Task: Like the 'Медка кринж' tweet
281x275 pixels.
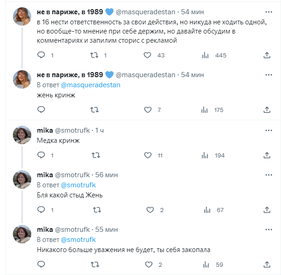Action: tap(148, 155)
